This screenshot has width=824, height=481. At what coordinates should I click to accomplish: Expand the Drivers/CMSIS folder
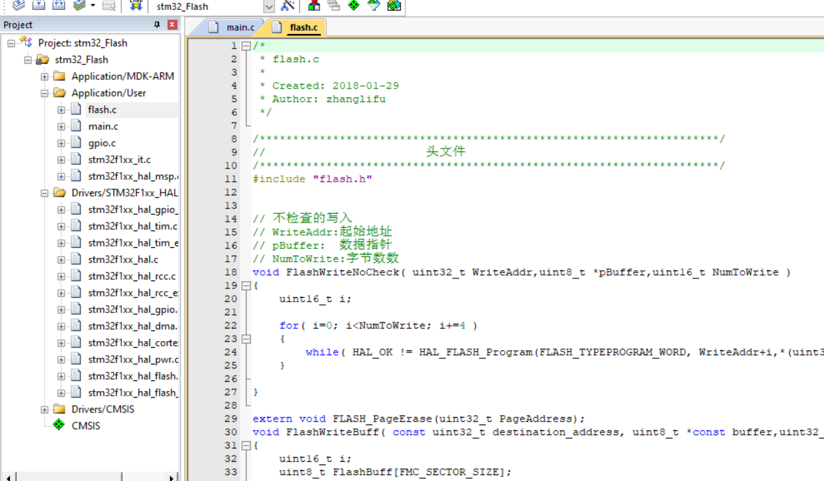pyautogui.click(x=44, y=409)
